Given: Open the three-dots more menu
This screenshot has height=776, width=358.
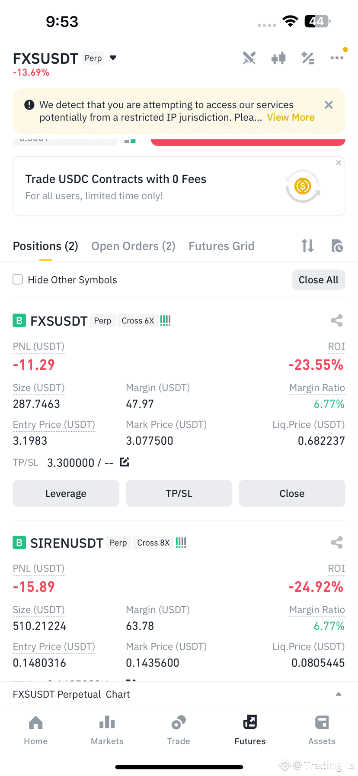Looking at the screenshot, I should [337, 58].
